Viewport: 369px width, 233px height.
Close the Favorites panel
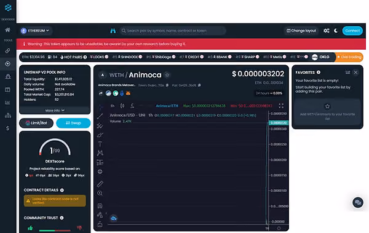[356, 73]
